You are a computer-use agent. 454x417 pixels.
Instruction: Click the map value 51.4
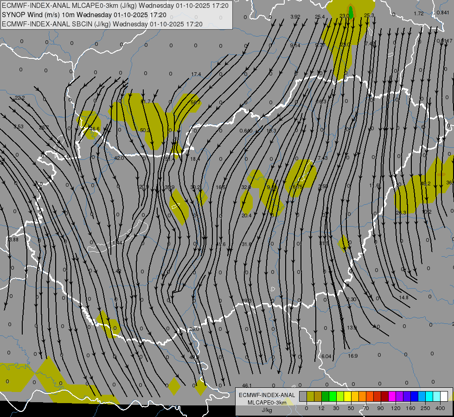[170, 159]
